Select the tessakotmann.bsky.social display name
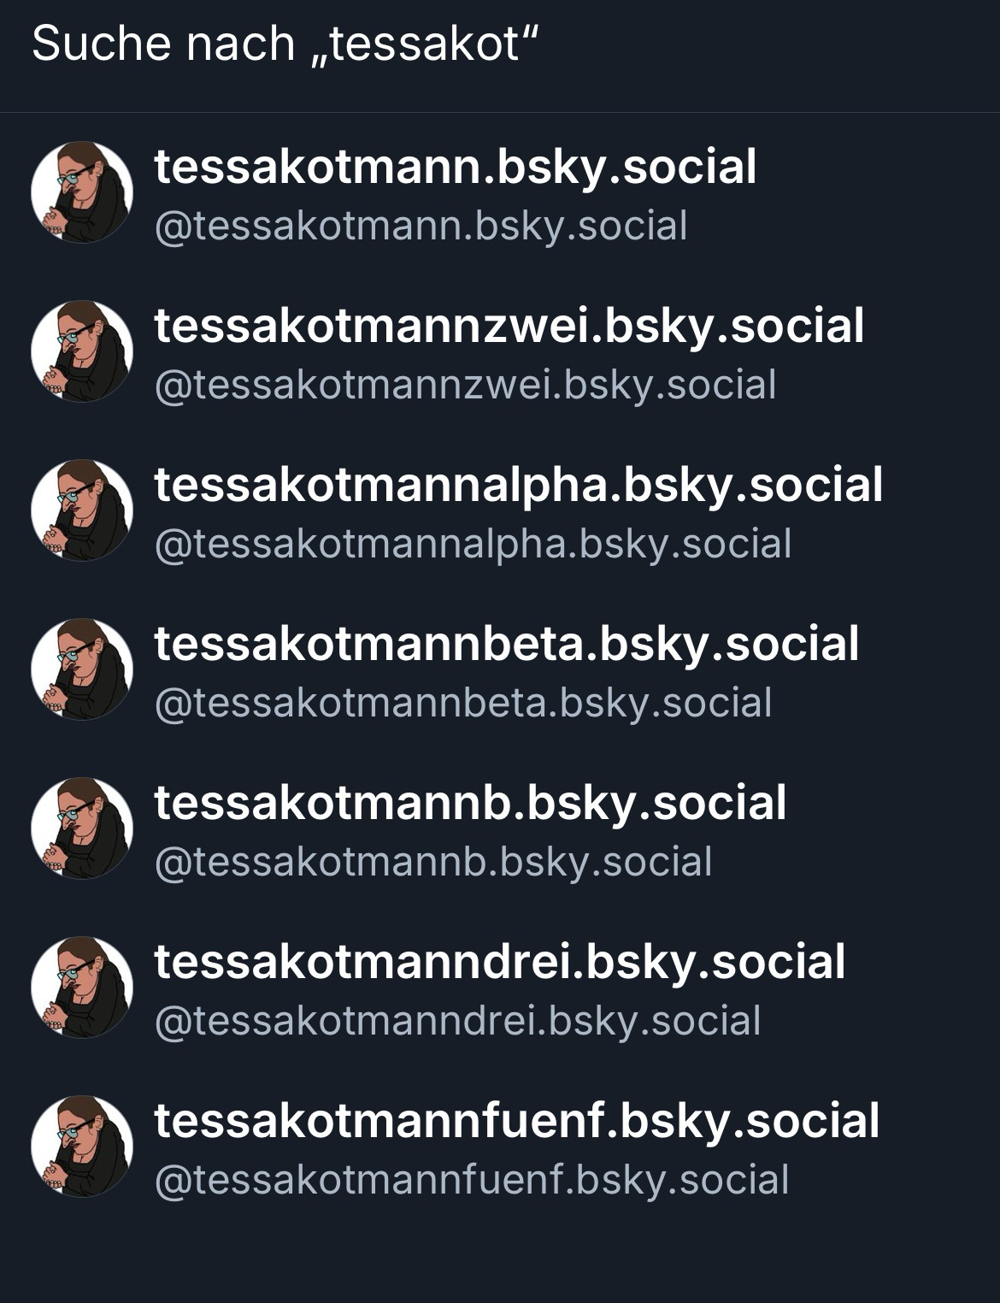This screenshot has height=1303, width=1000. [455, 168]
